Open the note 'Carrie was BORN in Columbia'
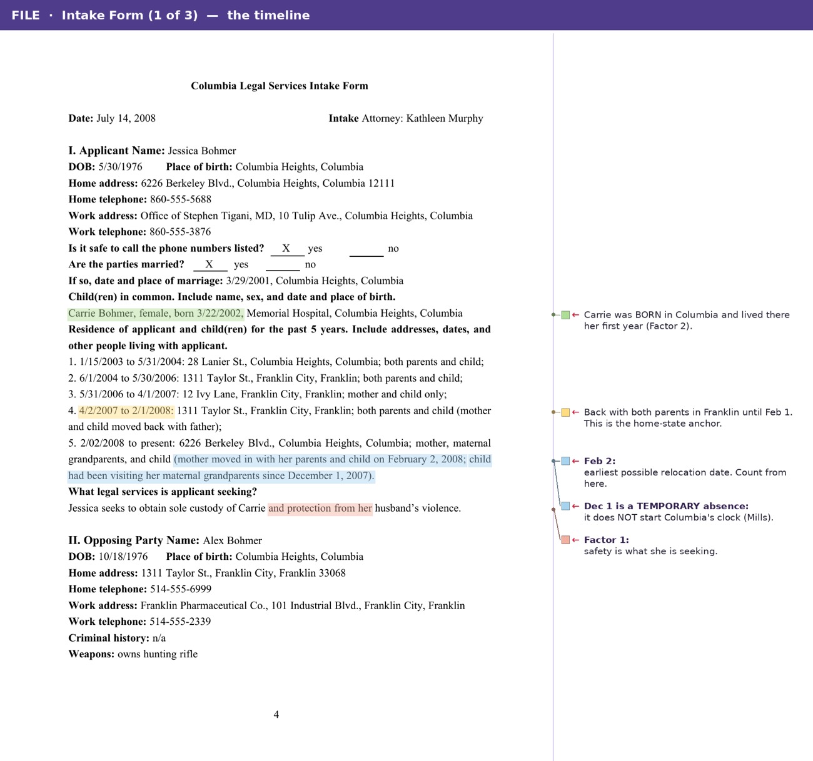Screen dimensions: 813x761 687,321
